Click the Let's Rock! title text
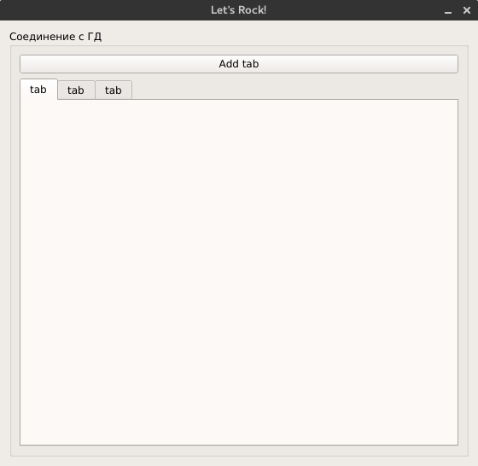The width and height of the screenshot is (478, 466). click(x=239, y=10)
